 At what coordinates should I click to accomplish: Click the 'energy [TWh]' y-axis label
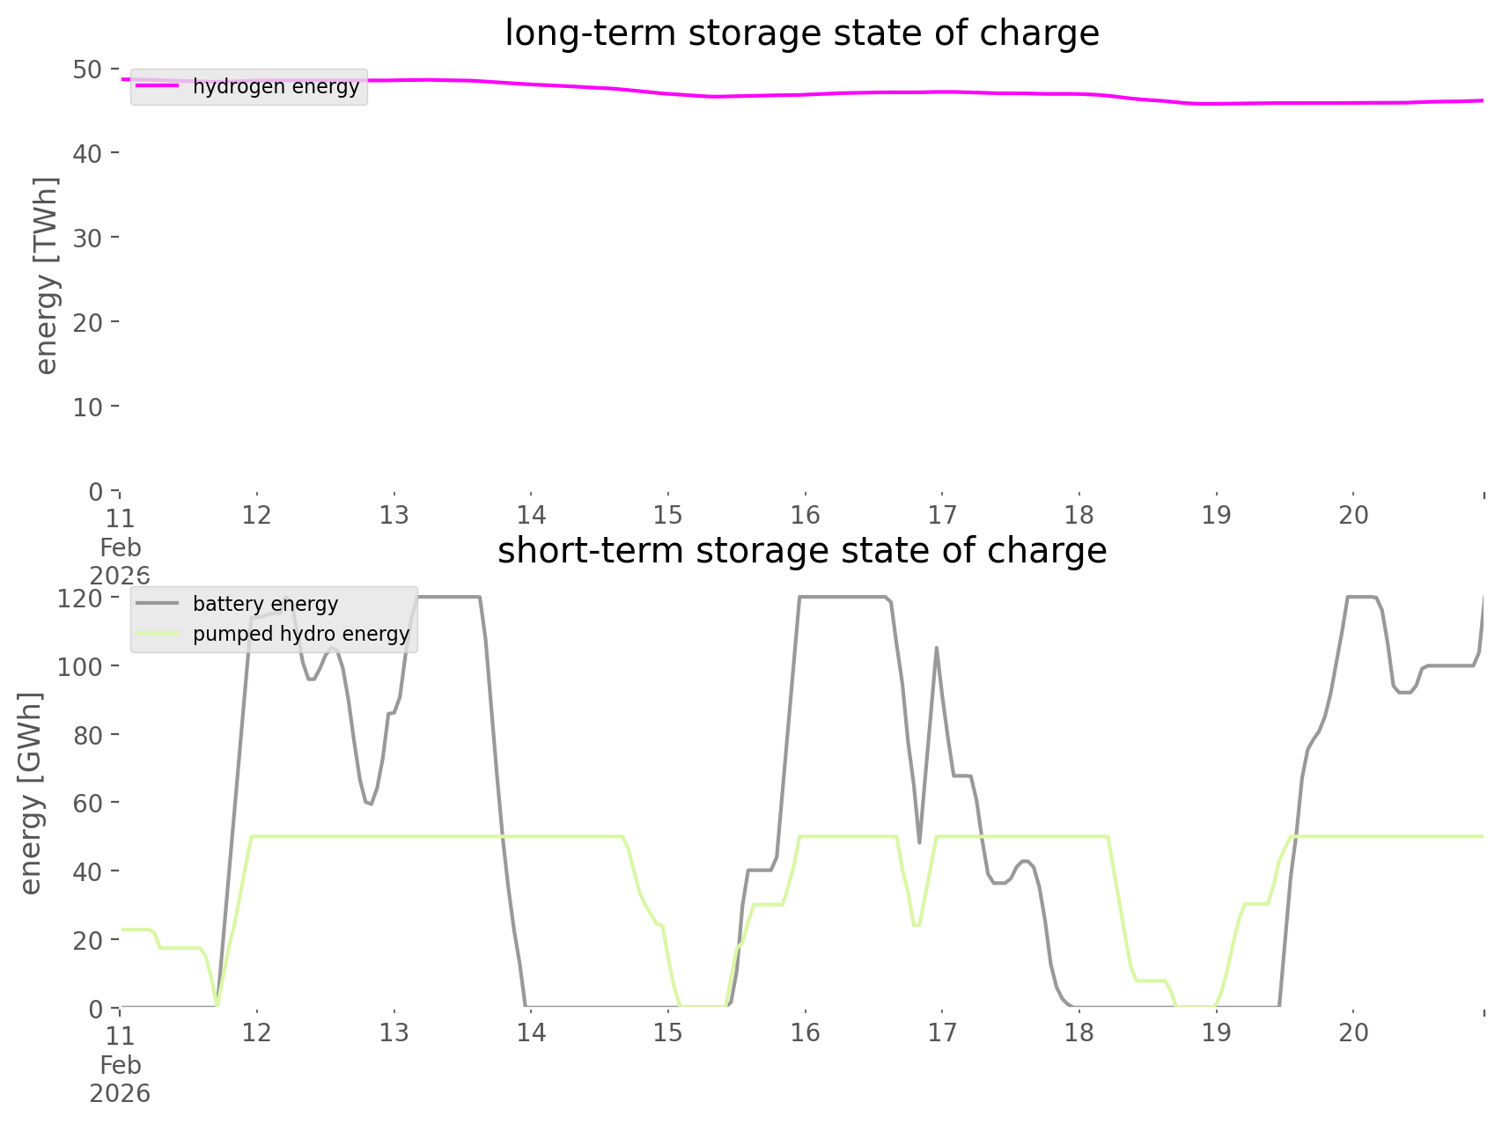47,275
